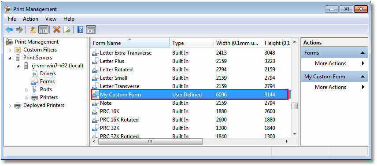Collapse My Custom Form section in Actions

pyautogui.click(x=362, y=77)
